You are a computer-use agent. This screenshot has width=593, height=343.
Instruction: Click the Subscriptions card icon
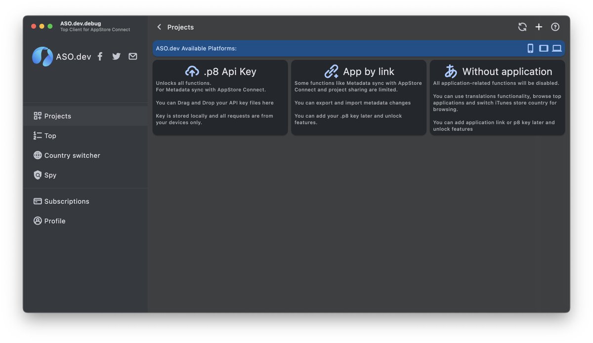click(38, 201)
